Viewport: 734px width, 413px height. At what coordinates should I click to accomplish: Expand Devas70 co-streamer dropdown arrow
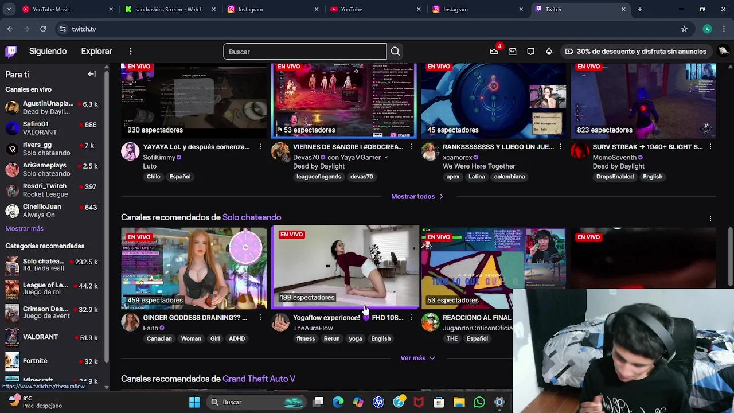point(385,157)
